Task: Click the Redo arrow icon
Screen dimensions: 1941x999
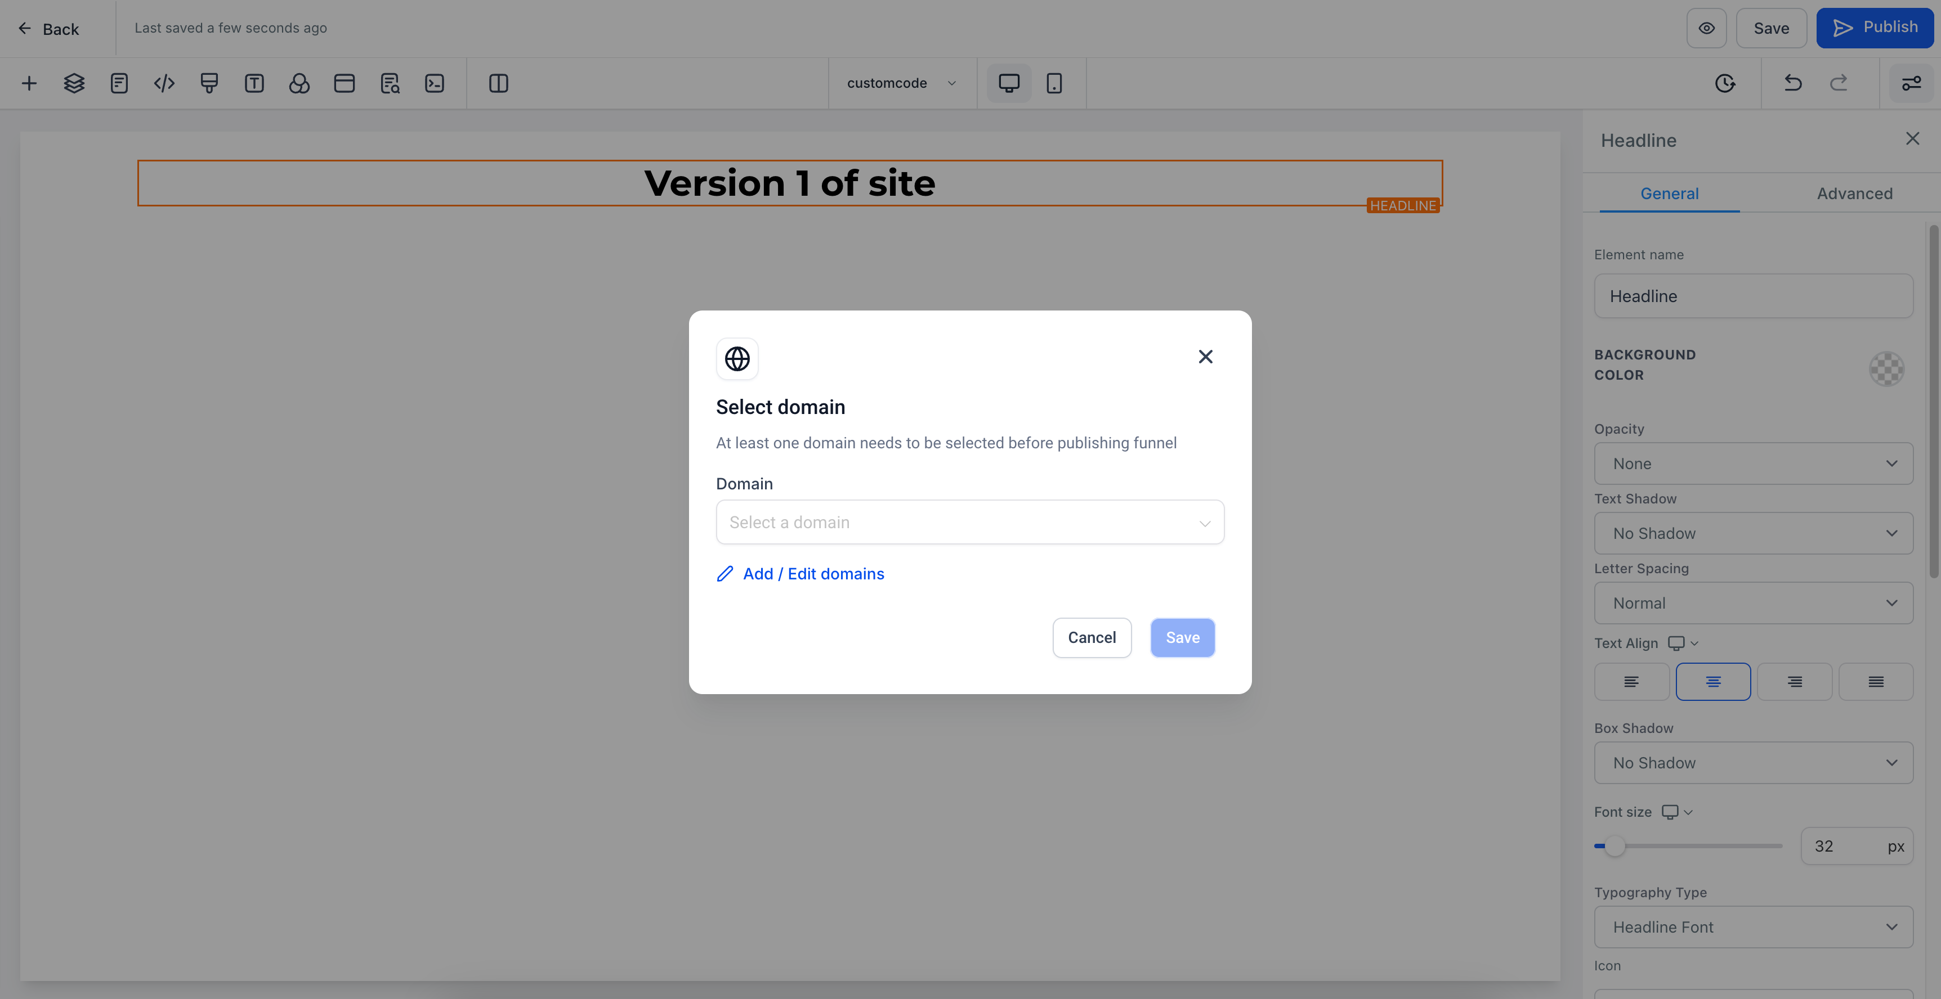Action: pos(1838,83)
